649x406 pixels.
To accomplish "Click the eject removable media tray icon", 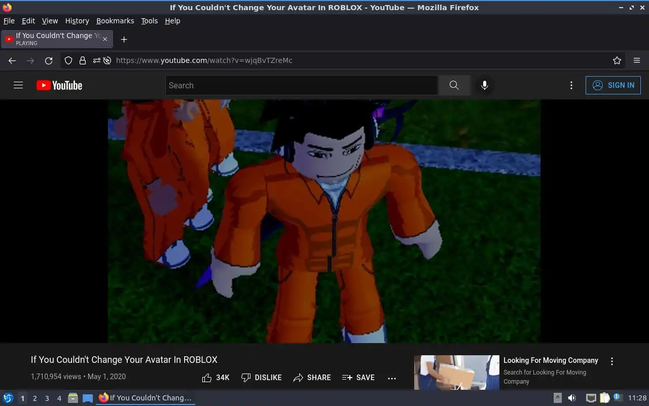I will (x=558, y=398).
